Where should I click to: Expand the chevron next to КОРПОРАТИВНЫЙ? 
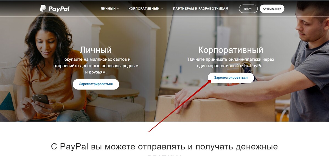pos(162,9)
